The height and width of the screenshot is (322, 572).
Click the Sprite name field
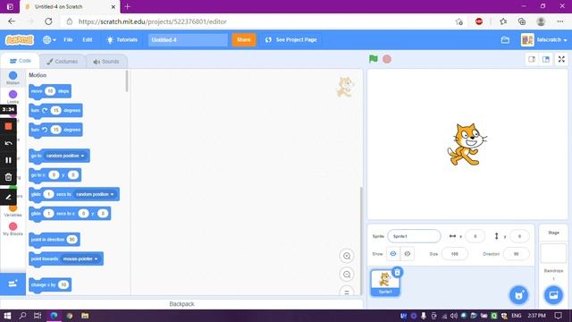(x=414, y=236)
